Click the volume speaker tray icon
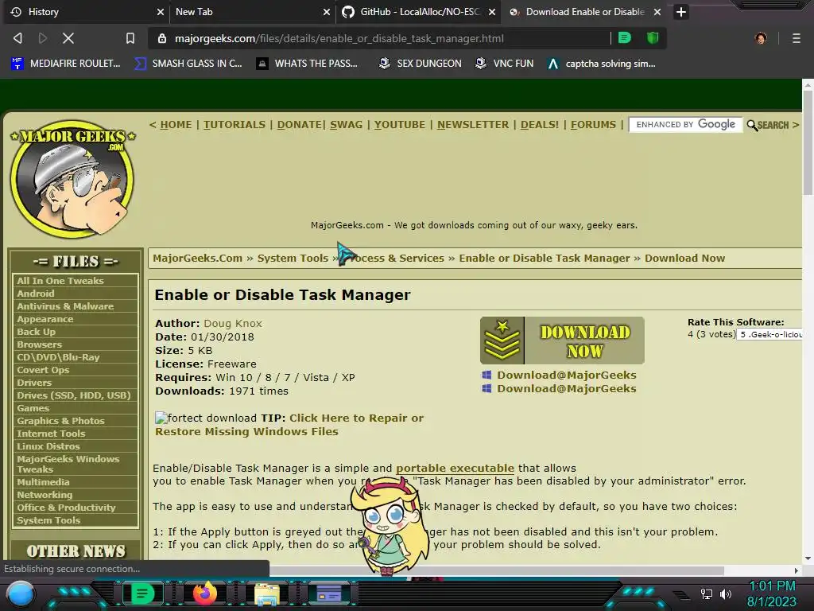The width and height of the screenshot is (814, 611). (725, 593)
